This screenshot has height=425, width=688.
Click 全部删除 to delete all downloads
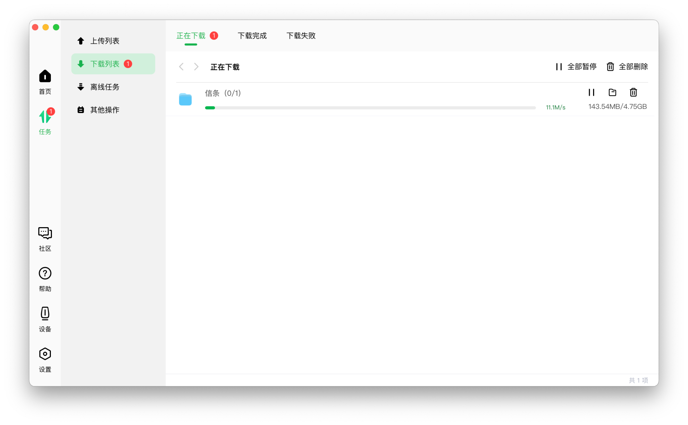(x=627, y=67)
